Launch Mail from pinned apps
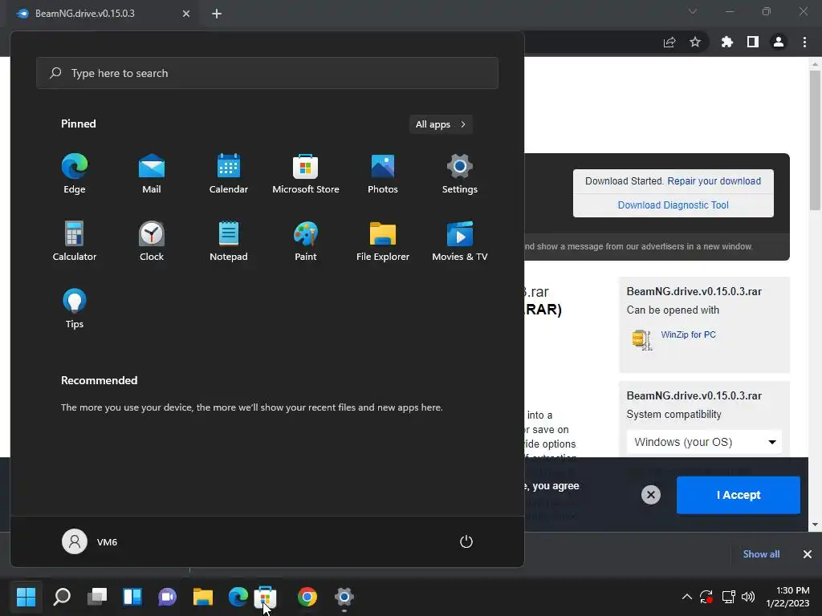822x616 pixels. [x=152, y=174]
